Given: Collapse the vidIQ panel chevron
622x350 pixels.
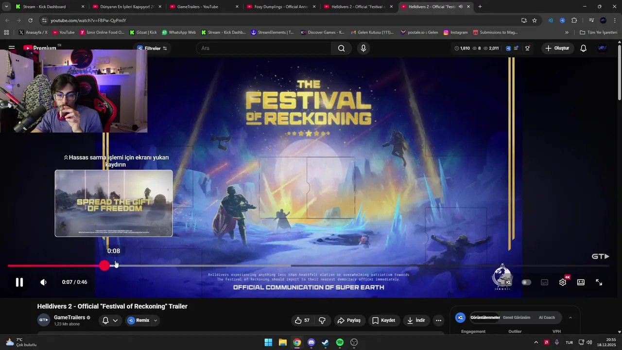Looking at the screenshot, I should click(570, 317).
